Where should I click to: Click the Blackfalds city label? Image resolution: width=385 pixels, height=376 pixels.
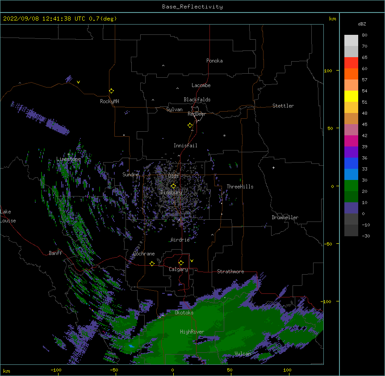point(197,100)
